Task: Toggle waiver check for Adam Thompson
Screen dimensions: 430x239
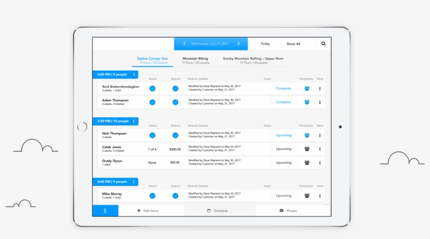Action: pos(153,102)
